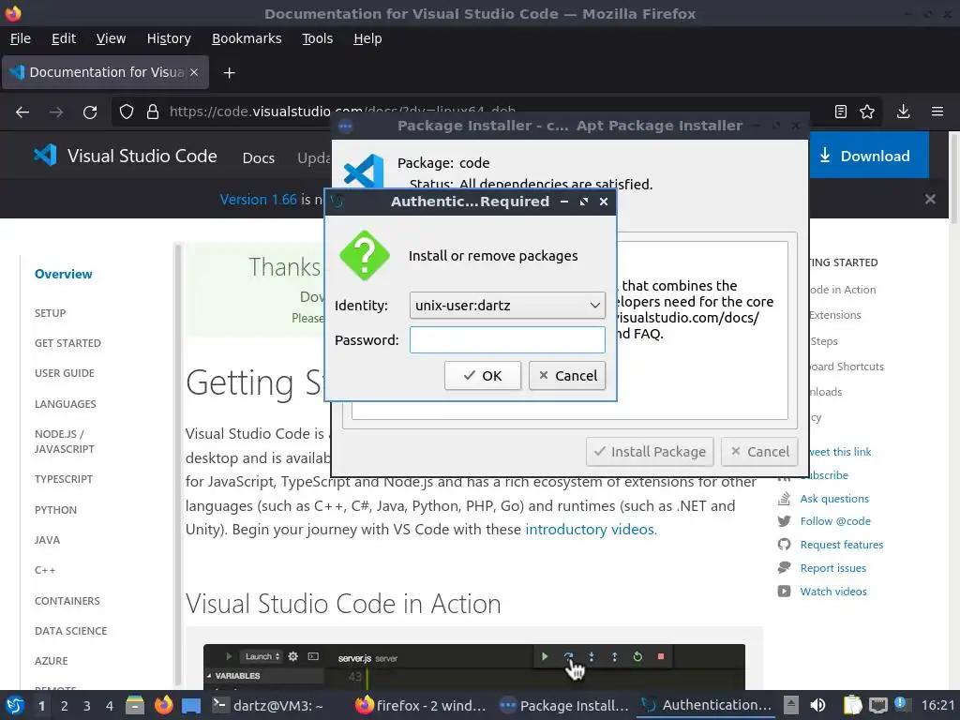Click the introductory videos link
This screenshot has height=720, width=960.
(x=590, y=529)
